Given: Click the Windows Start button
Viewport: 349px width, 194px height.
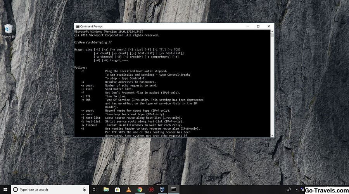Looking at the screenshot, I should click(x=5, y=189).
